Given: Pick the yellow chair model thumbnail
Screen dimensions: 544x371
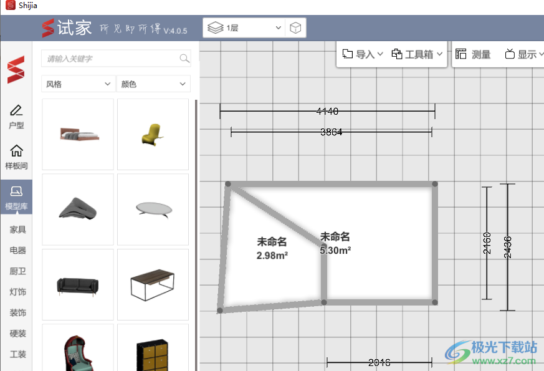Looking at the screenshot, I should (x=153, y=134).
